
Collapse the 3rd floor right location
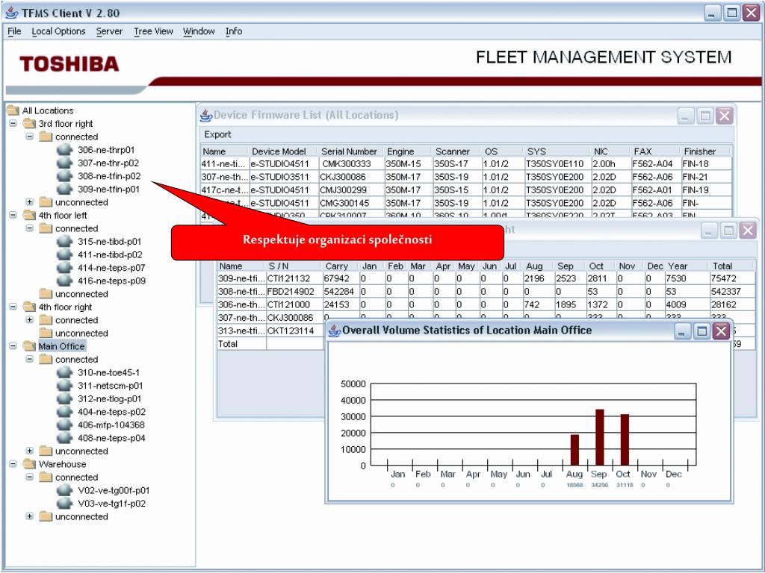click(13, 124)
